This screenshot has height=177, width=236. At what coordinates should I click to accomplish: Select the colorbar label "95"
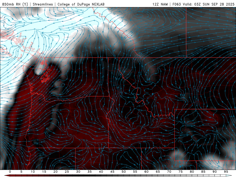point(226,172)
